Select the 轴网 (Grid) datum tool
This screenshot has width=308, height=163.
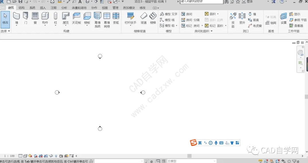pos(271,23)
